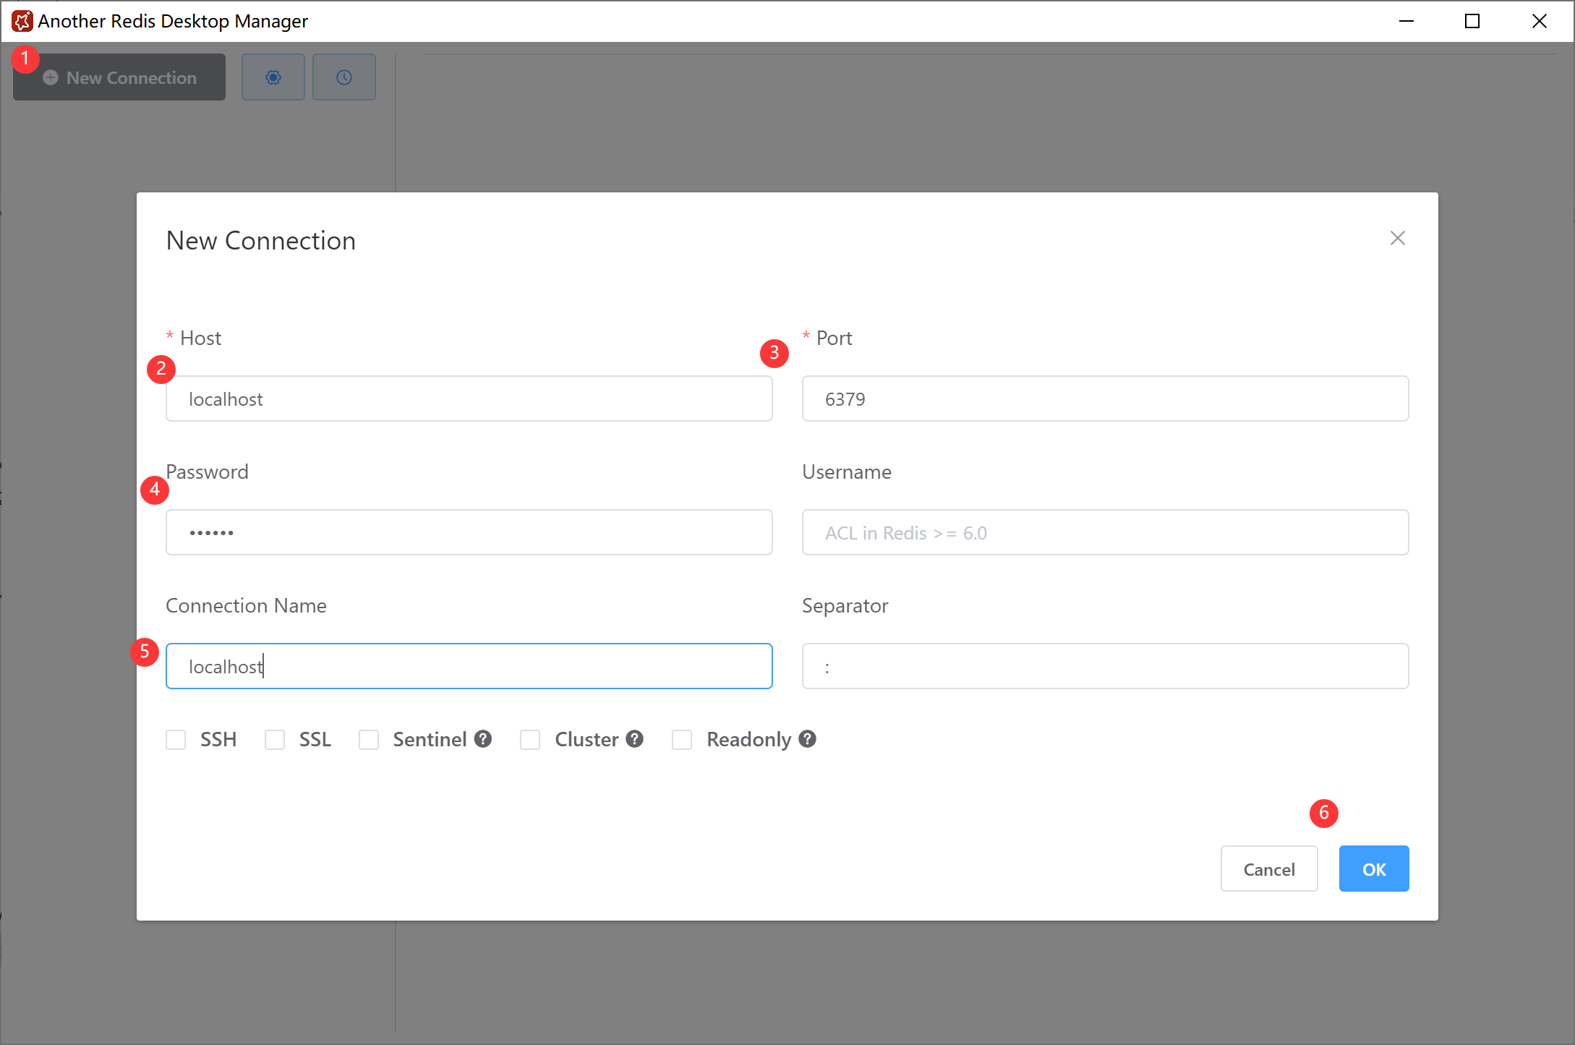Enable the SSL checkbox
Viewport: 1575px width, 1045px height.
tap(275, 740)
